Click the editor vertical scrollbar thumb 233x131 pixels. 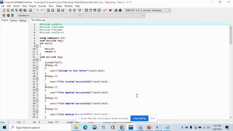click(230, 35)
